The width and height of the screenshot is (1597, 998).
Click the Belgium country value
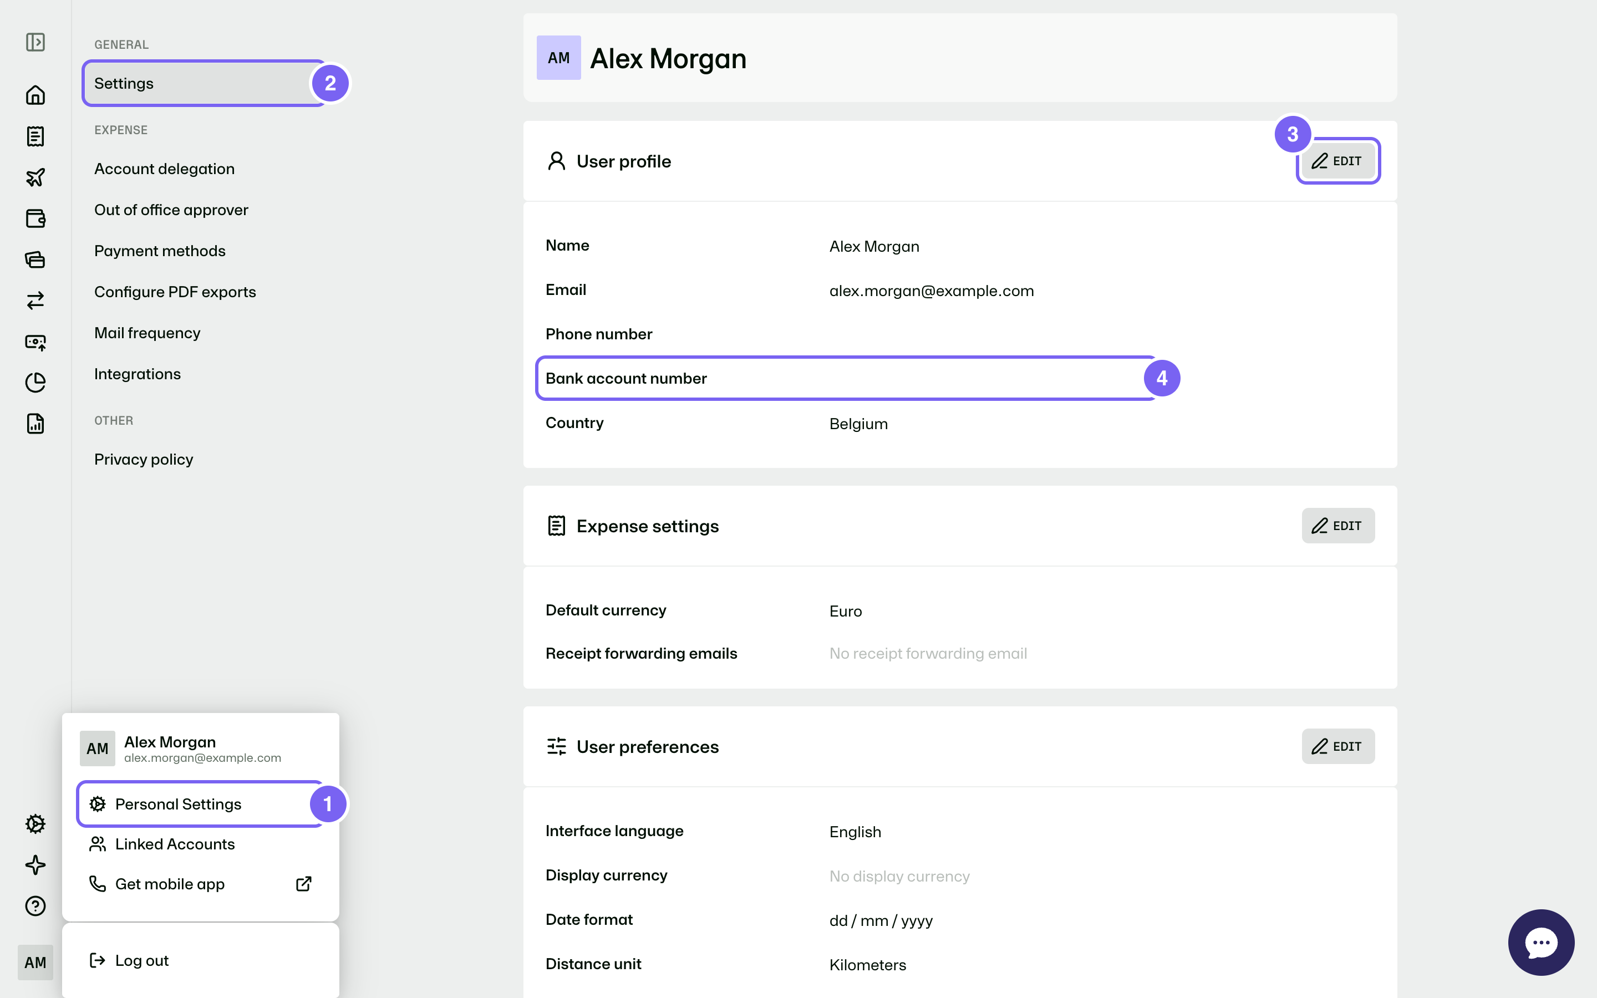click(858, 424)
